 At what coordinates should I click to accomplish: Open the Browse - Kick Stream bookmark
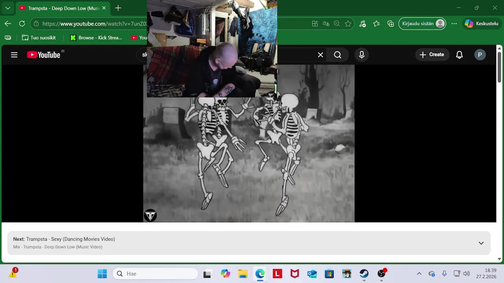(x=96, y=38)
